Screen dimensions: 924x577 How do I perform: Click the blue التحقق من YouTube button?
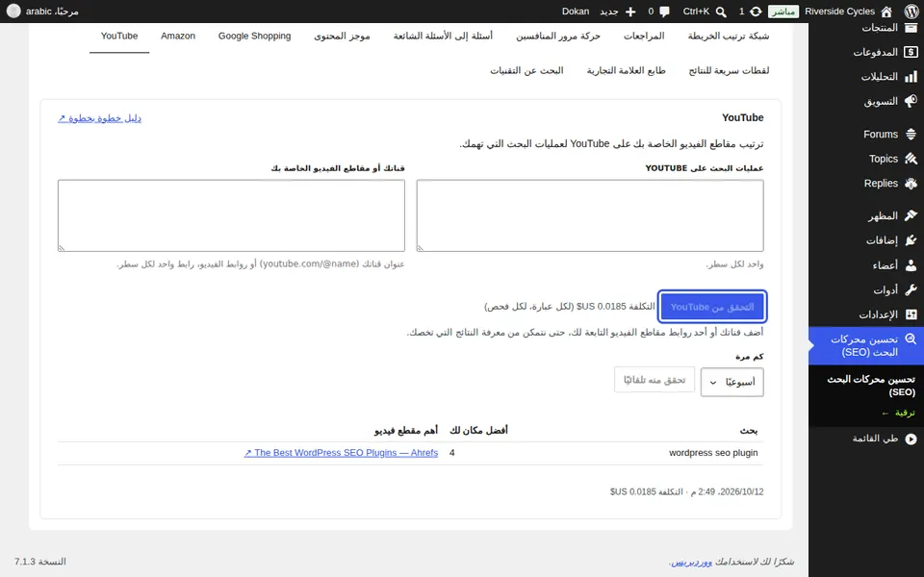pyautogui.click(x=712, y=307)
